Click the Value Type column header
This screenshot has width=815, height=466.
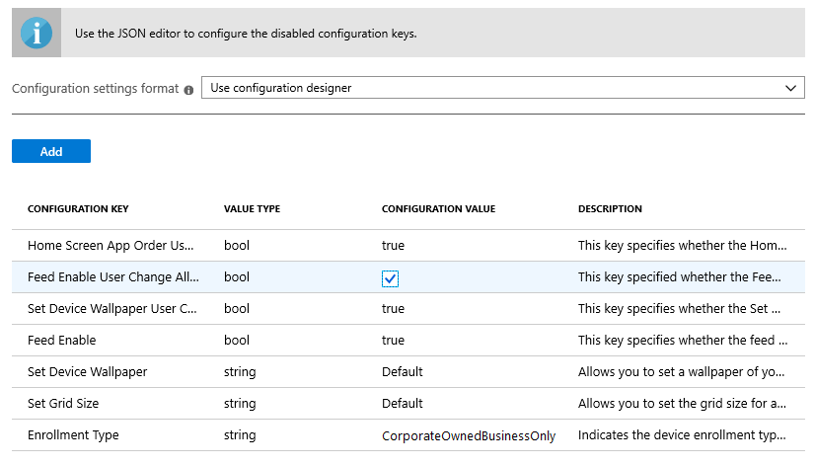click(252, 209)
